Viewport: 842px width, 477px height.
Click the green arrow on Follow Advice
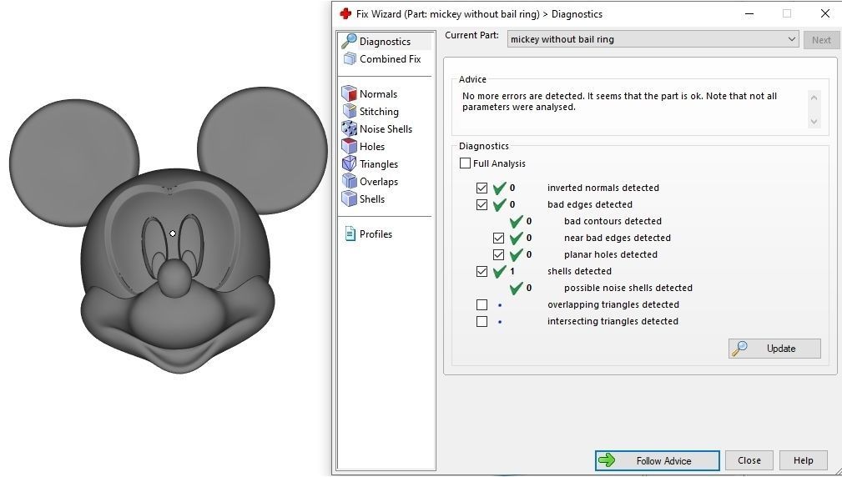(x=607, y=459)
